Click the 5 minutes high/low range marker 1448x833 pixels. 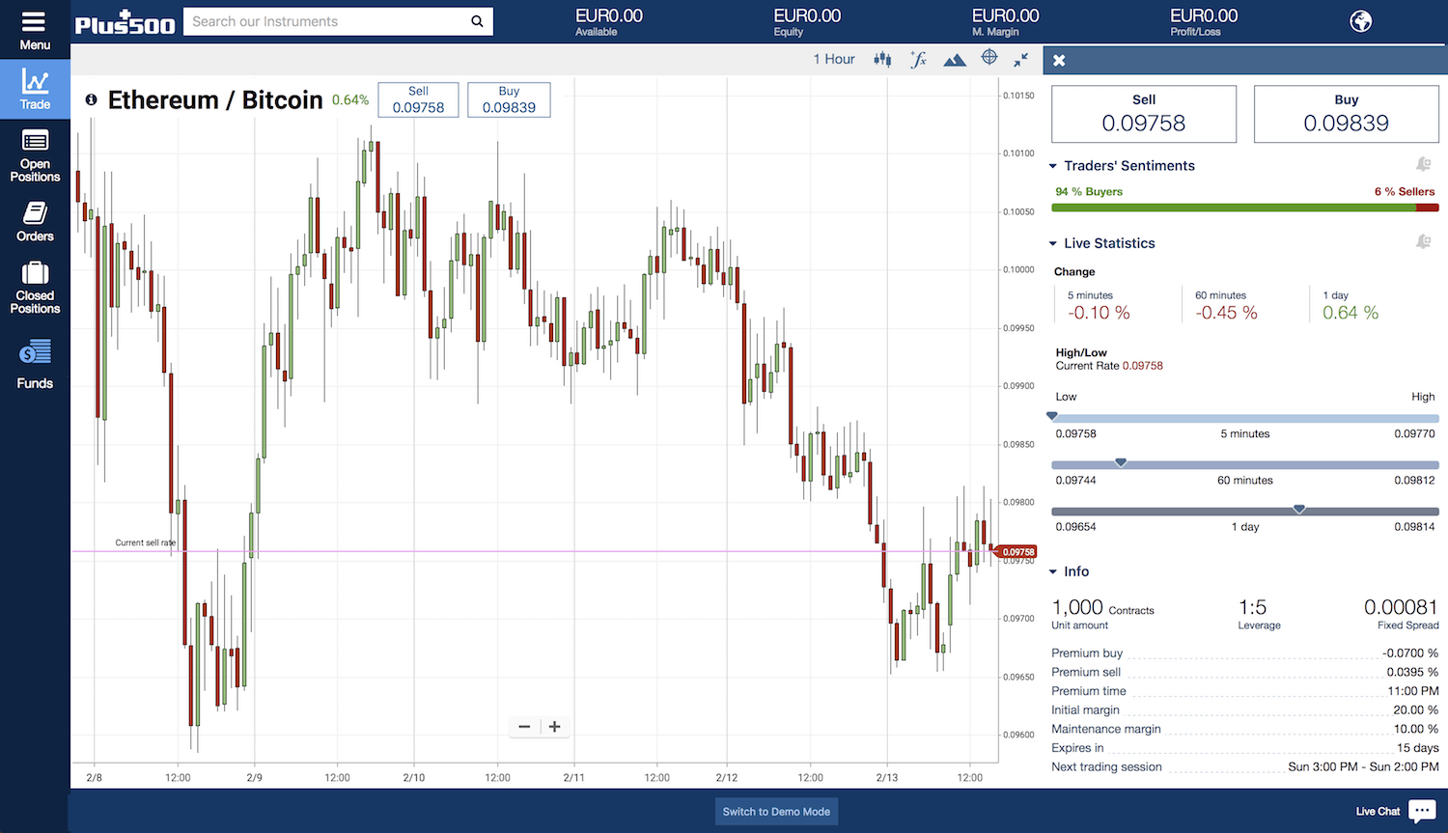(x=1052, y=416)
